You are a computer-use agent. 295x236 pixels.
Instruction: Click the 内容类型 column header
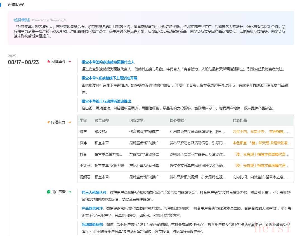(x=136, y=120)
